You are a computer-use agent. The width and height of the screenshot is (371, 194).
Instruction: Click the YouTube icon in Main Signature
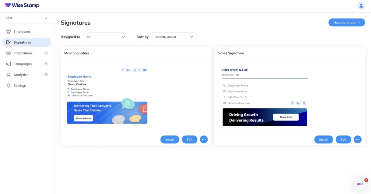(x=144, y=70)
